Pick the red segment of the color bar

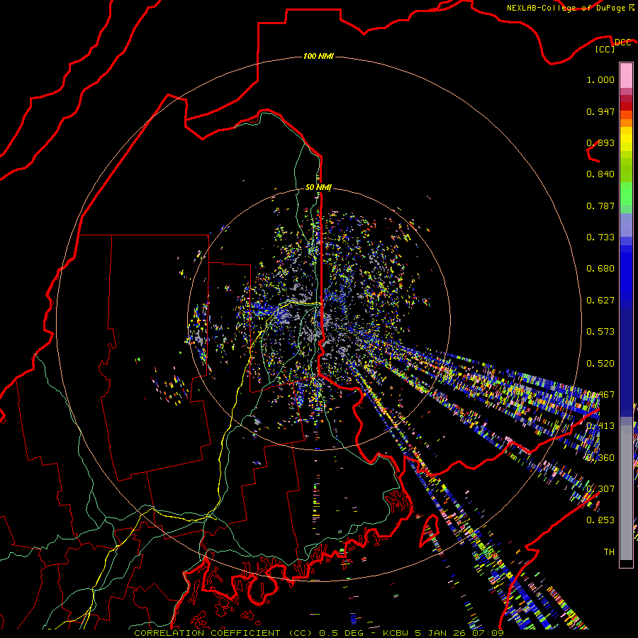pos(626,106)
